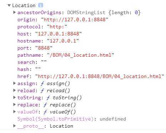Select the hostname property row

48,41
